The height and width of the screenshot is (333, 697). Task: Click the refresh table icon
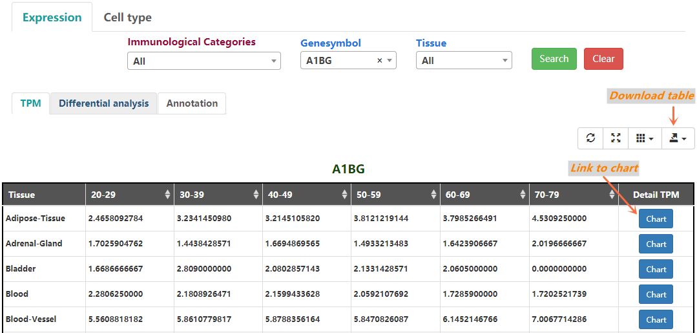coord(590,138)
